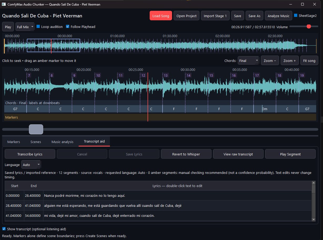Open the Chords Final dropdown

pyautogui.click(x=248, y=61)
